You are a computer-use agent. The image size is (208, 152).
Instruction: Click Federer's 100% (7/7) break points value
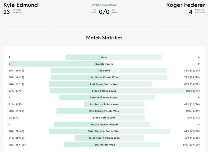point(193,91)
